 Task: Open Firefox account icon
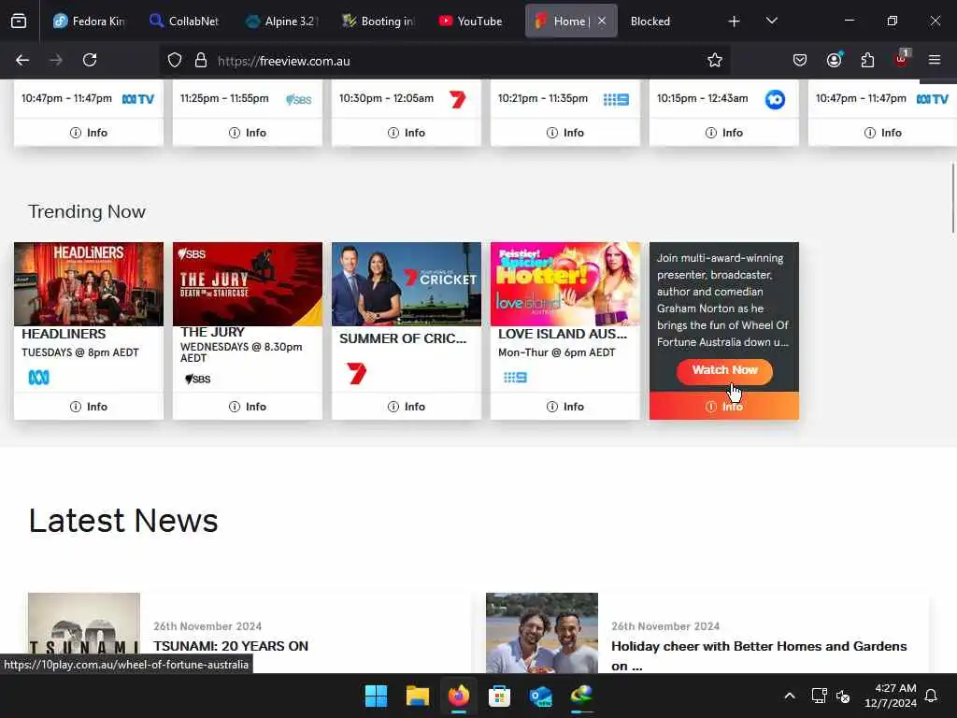click(x=834, y=60)
